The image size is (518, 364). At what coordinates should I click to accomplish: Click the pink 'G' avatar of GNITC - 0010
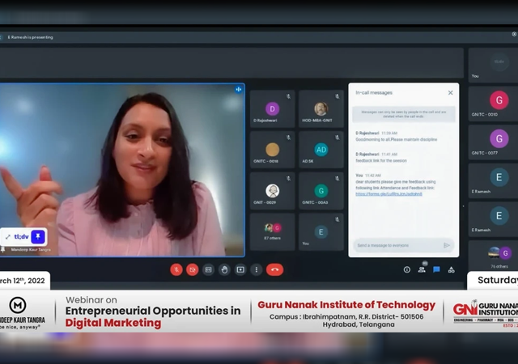click(499, 100)
